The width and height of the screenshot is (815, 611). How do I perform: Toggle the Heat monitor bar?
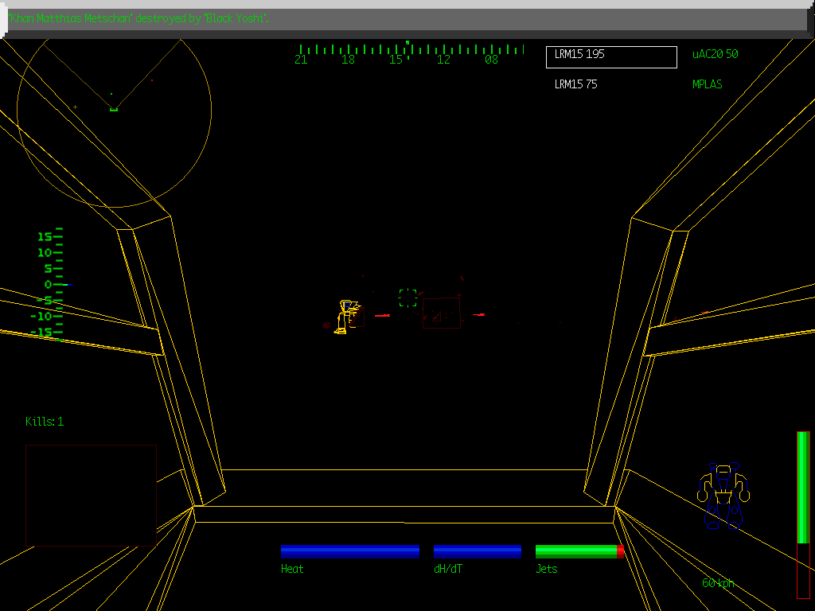click(x=350, y=550)
